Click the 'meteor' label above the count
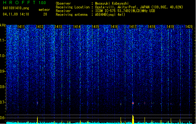The image size is (196, 124). coord(44,10)
